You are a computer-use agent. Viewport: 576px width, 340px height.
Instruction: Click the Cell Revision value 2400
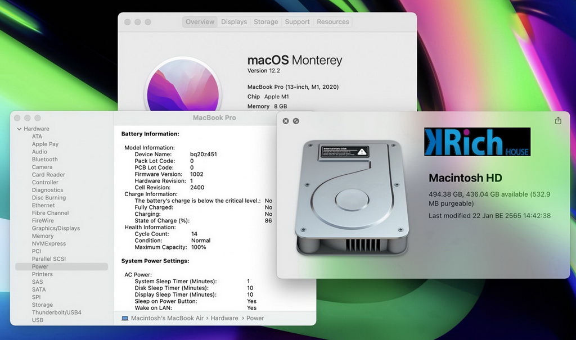pyautogui.click(x=197, y=187)
